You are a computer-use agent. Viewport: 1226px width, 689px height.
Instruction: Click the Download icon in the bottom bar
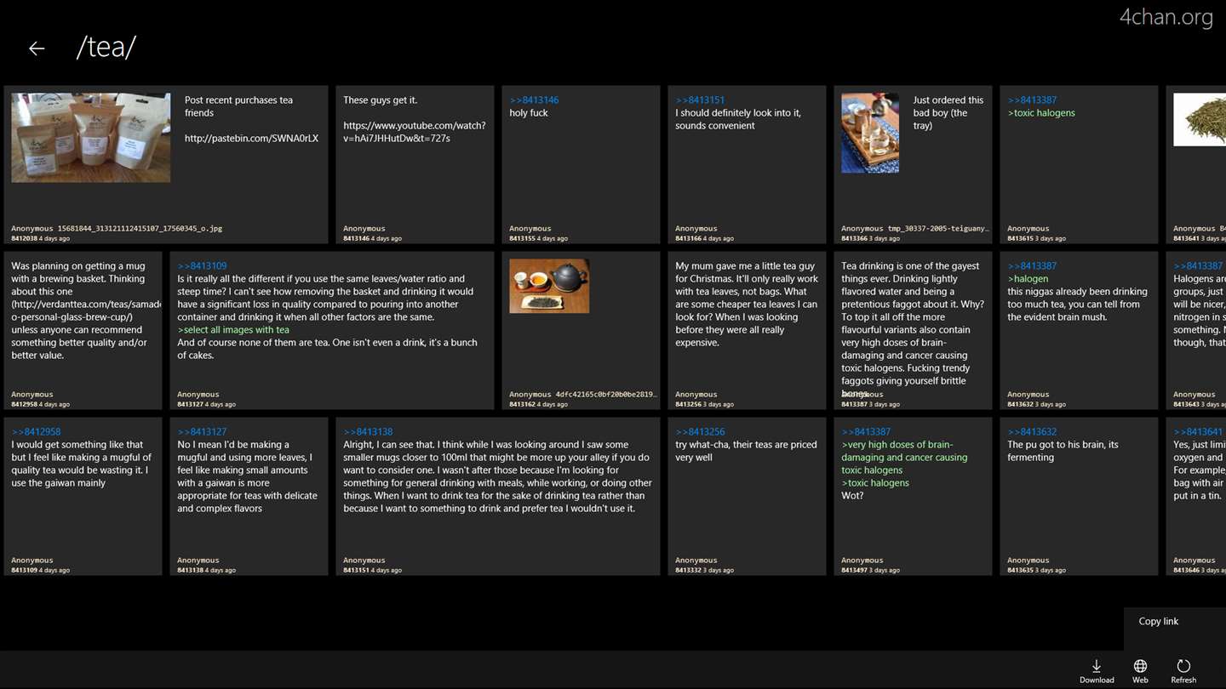(x=1097, y=670)
